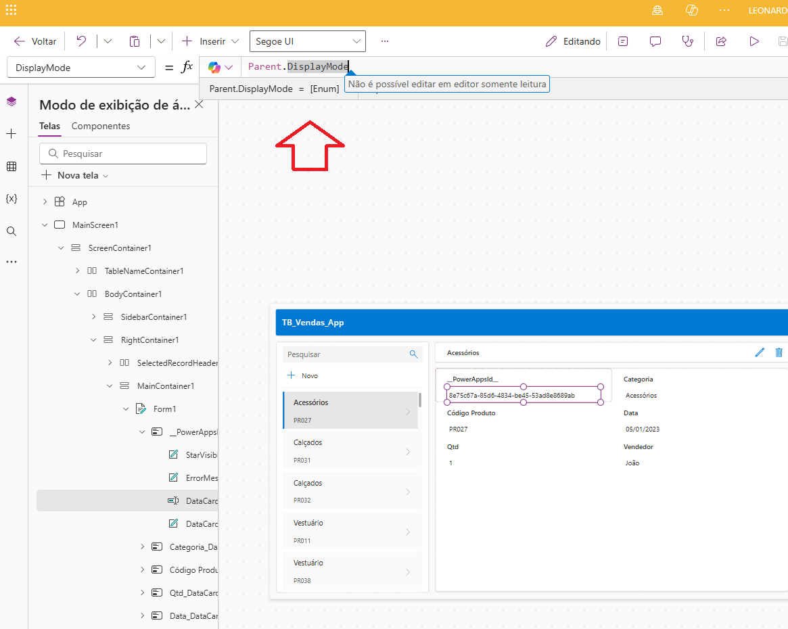Select the Calçados PR031 list item
The width and height of the screenshot is (788, 629).
(350, 450)
